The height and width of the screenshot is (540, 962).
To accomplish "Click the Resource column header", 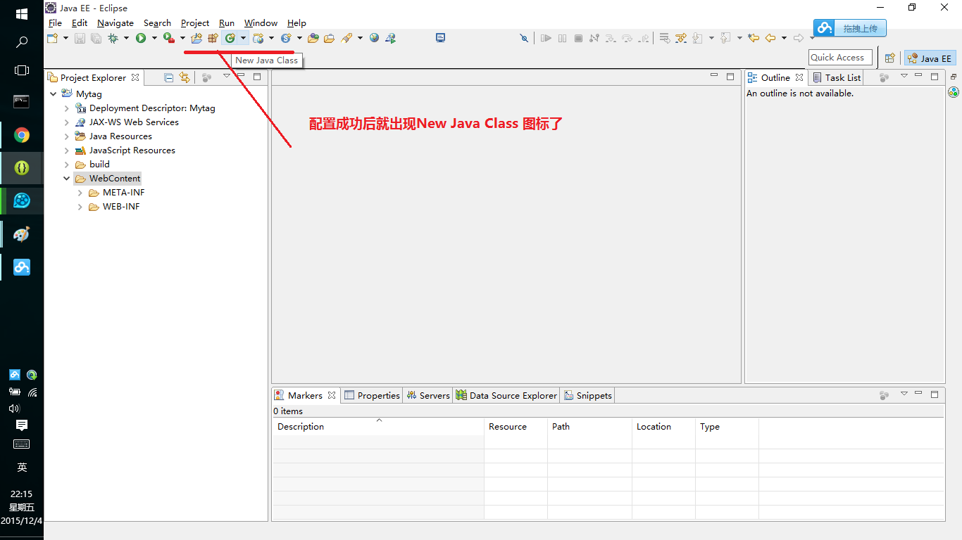I will (516, 427).
